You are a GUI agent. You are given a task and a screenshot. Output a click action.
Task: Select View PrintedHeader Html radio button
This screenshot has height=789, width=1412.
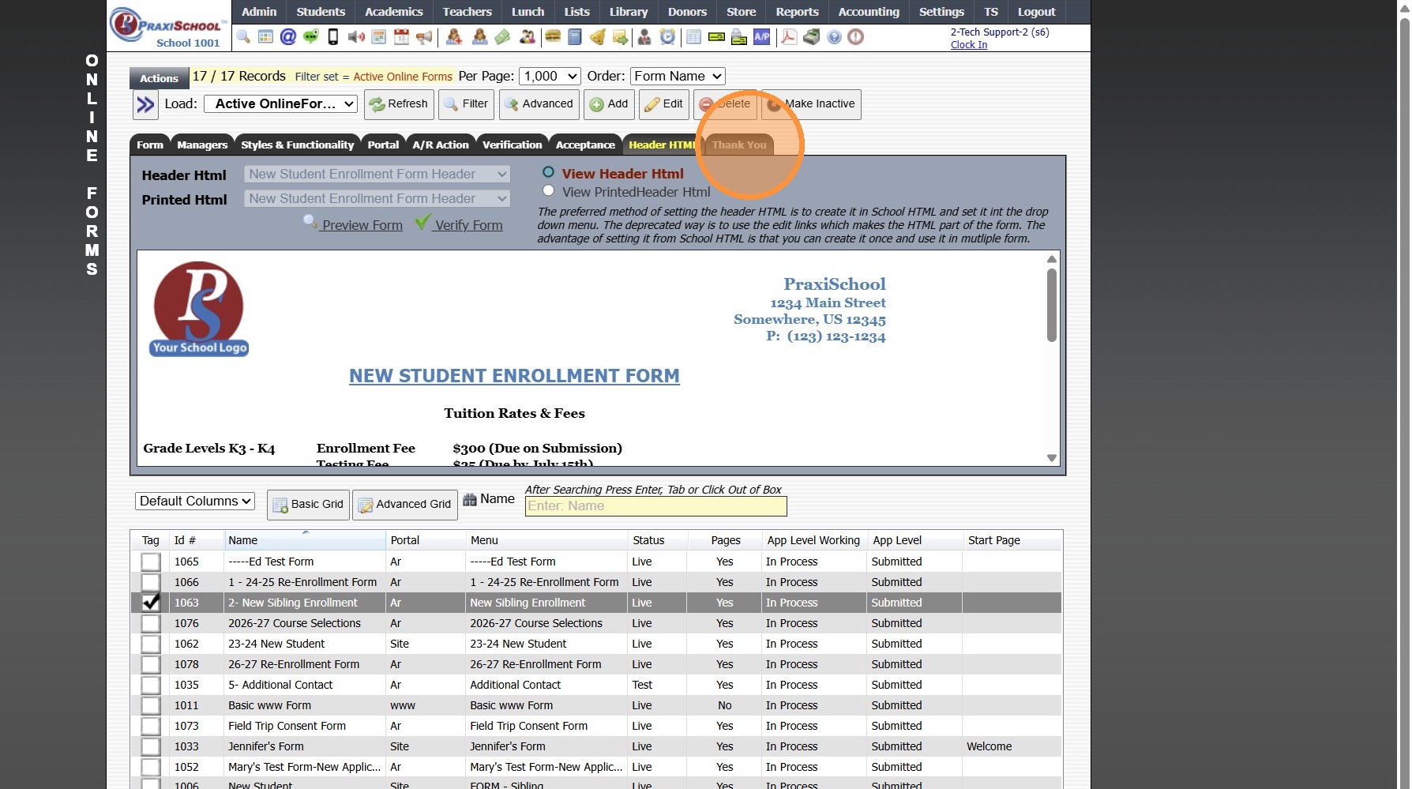tap(548, 191)
